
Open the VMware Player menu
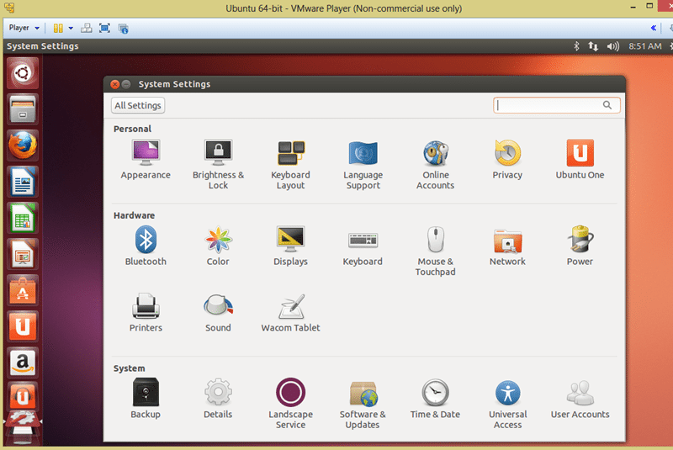tap(24, 28)
